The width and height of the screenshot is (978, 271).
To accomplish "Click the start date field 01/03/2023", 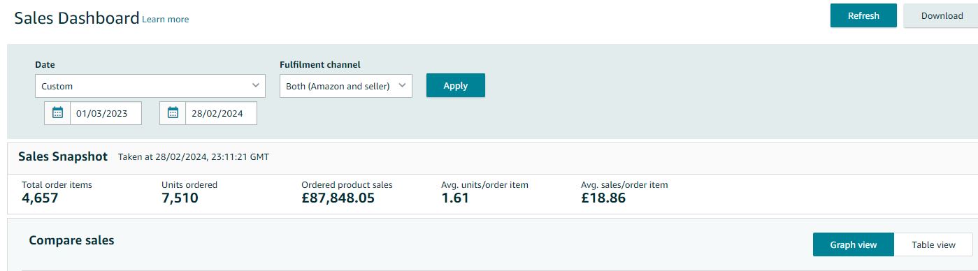I will (x=106, y=113).
